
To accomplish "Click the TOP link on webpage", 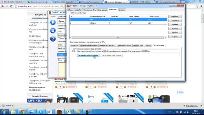I will (180, 92).
